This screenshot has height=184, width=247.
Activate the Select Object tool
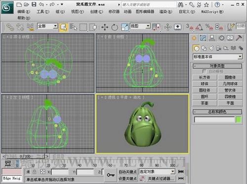pyautogui.click(x=64, y=27)
